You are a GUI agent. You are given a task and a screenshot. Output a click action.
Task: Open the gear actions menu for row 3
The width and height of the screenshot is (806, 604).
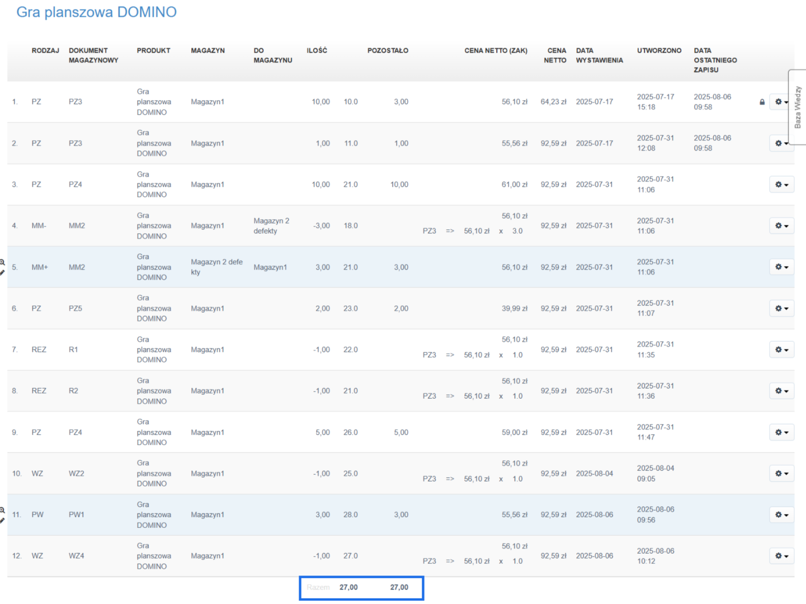coord(781,185)
